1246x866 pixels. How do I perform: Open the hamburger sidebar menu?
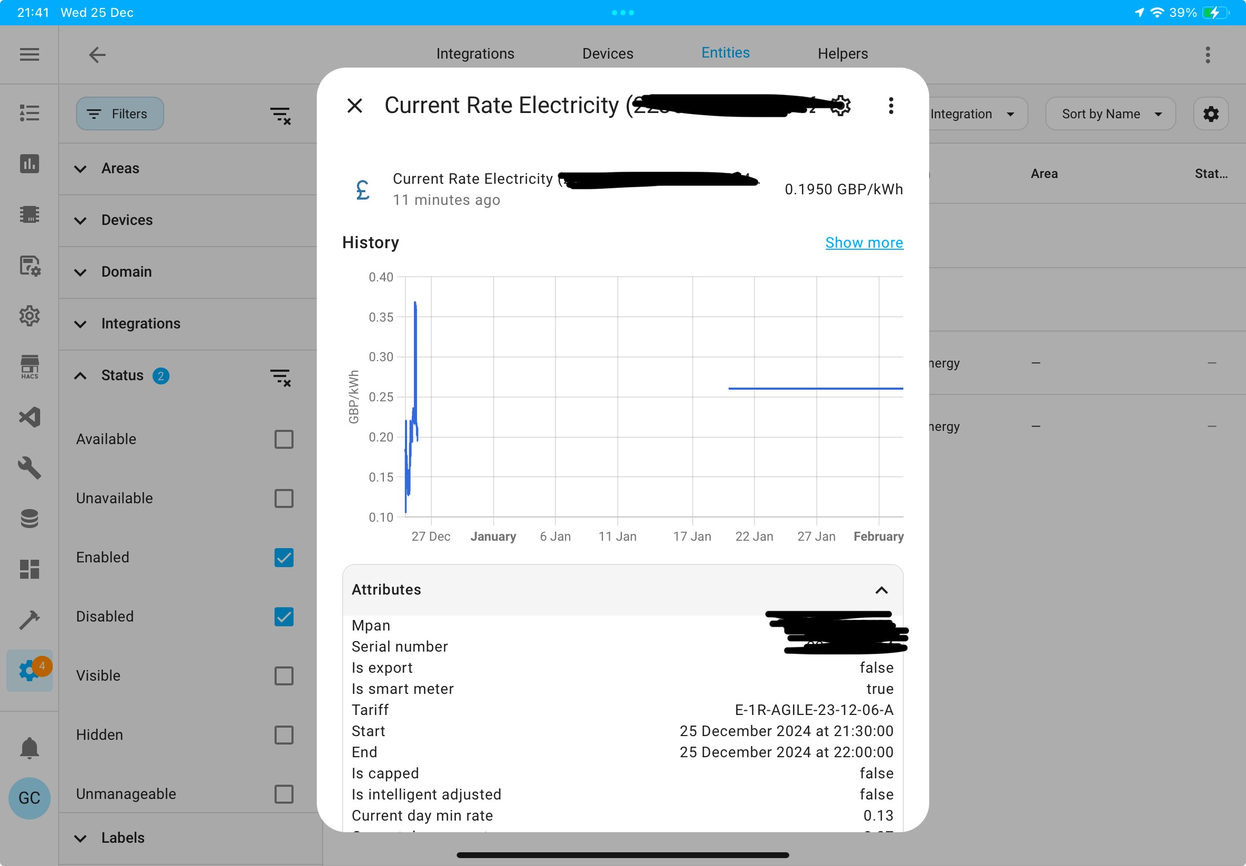click(x=29, y=54)
